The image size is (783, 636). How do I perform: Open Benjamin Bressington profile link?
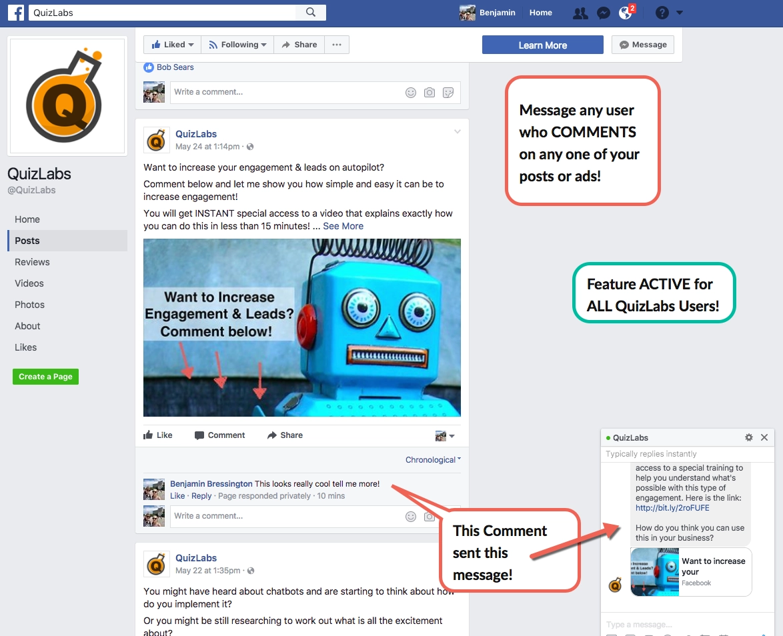click(x=211, y=484)
